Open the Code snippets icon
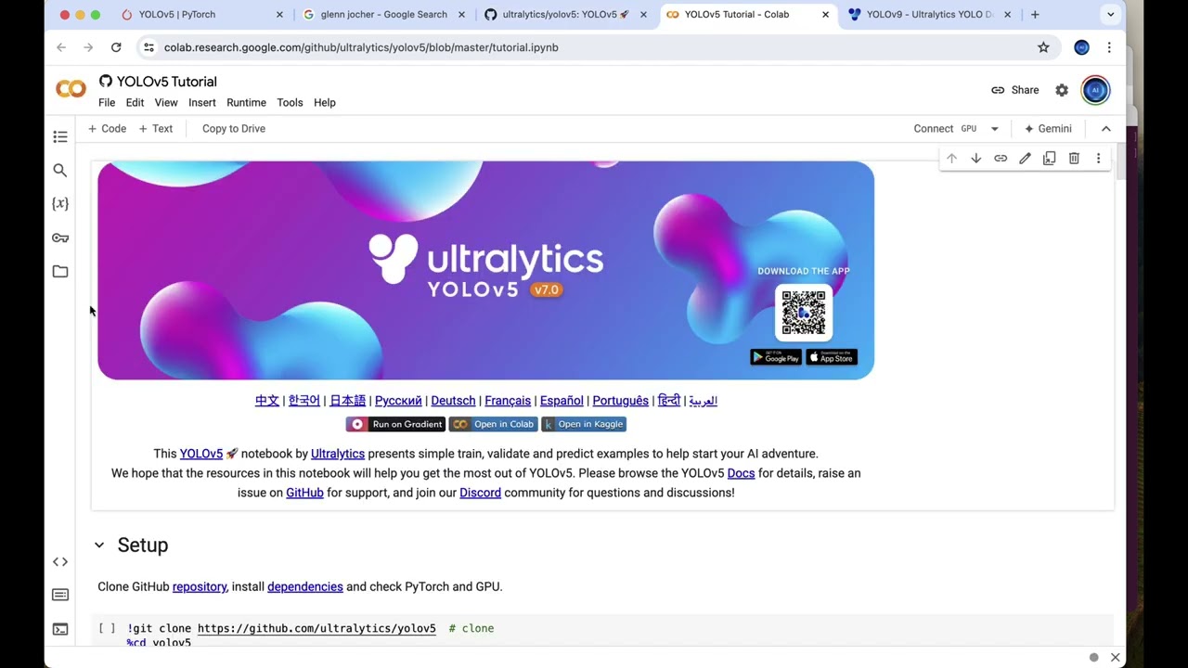Viewport: 1188px width, 668px height. tap(60, 561)
